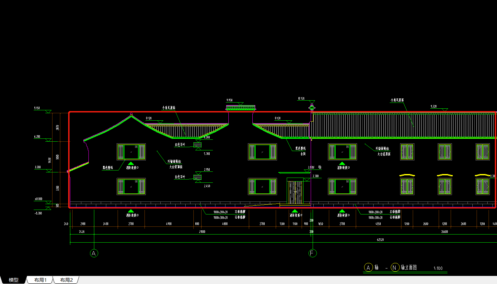
Task: Click the 4550 dimension value
Action: coord(378,224)
